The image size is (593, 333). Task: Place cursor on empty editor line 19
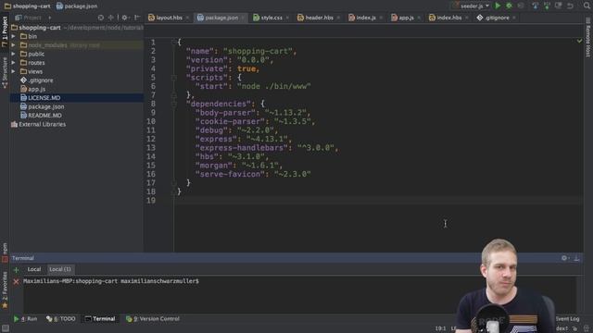(x=378, y=201)
